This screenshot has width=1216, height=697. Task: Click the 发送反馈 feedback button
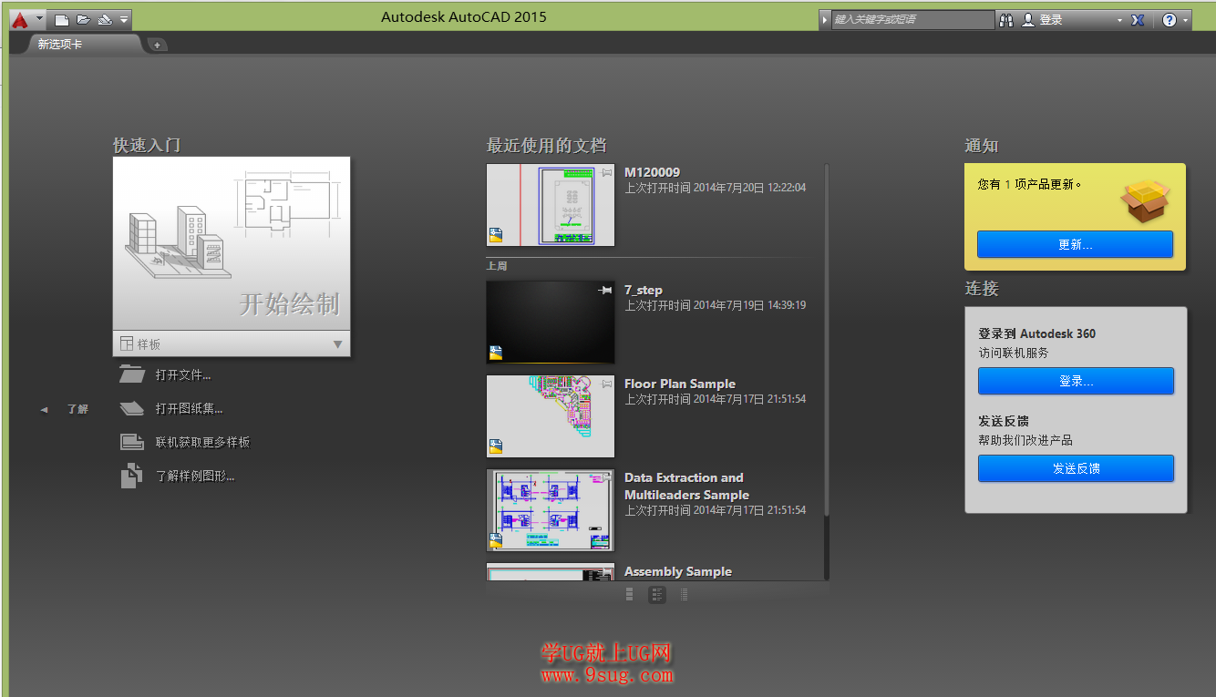[x=1076, y=468]
